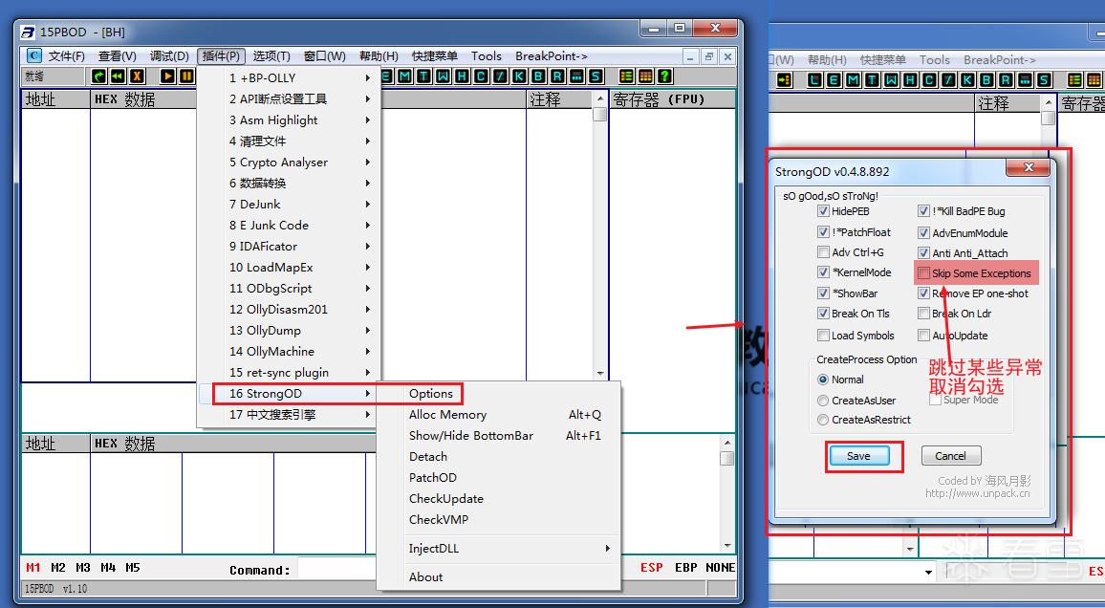The width and height of the screenshot is (1105, 608).
Task: Select the CheckVMP menu entry
Action: pos(498,519)
